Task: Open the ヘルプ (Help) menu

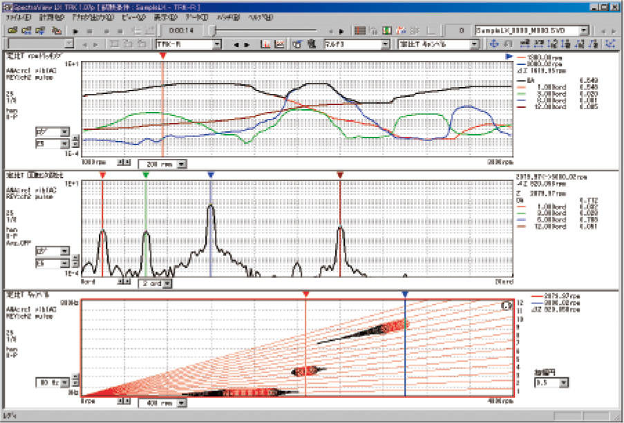Action: point(261,17)
